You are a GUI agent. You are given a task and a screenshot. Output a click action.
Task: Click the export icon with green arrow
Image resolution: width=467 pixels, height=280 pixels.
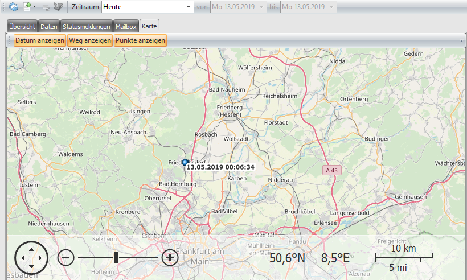(x=27, y=7)
